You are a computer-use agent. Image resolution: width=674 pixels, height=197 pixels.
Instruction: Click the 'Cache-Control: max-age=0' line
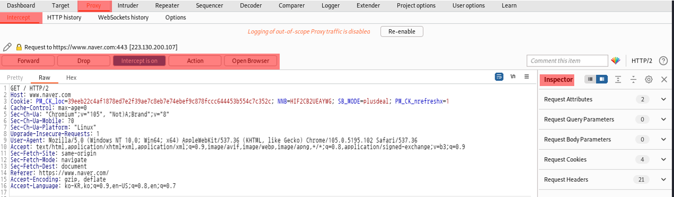tap(48, 107)
